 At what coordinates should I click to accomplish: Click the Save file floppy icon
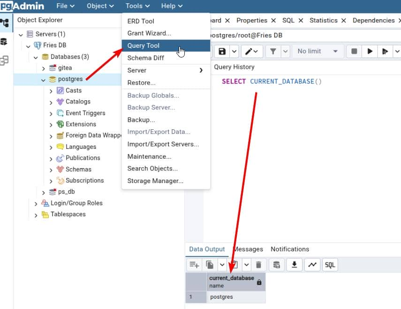[x=222, y=51]
